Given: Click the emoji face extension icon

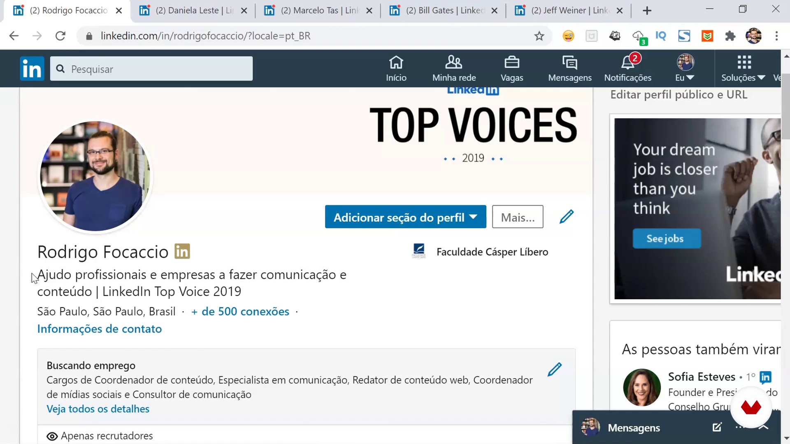Looking at the screenshot, I should [569, 36].
